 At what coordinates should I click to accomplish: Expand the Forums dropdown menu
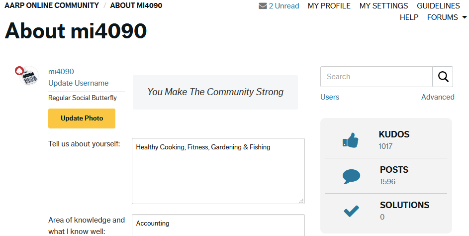(x=447, y=17)
